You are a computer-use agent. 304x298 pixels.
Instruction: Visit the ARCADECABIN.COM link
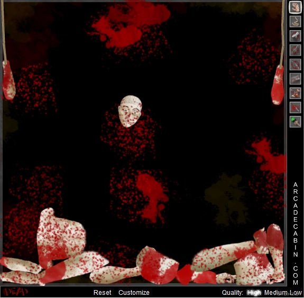(x=295, y=234)
